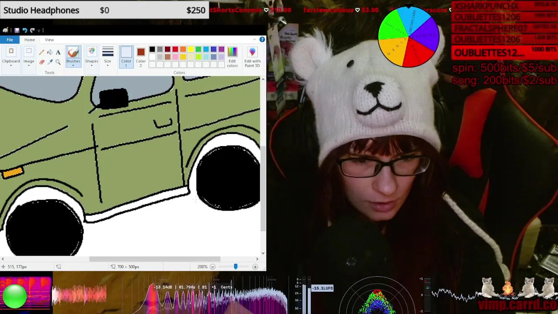The image size is (558, 314).
Task: Click the selection size icon in status bar
Action: click(58, 266)
